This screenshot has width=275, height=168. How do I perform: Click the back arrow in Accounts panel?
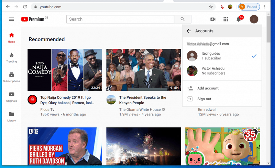189,31
